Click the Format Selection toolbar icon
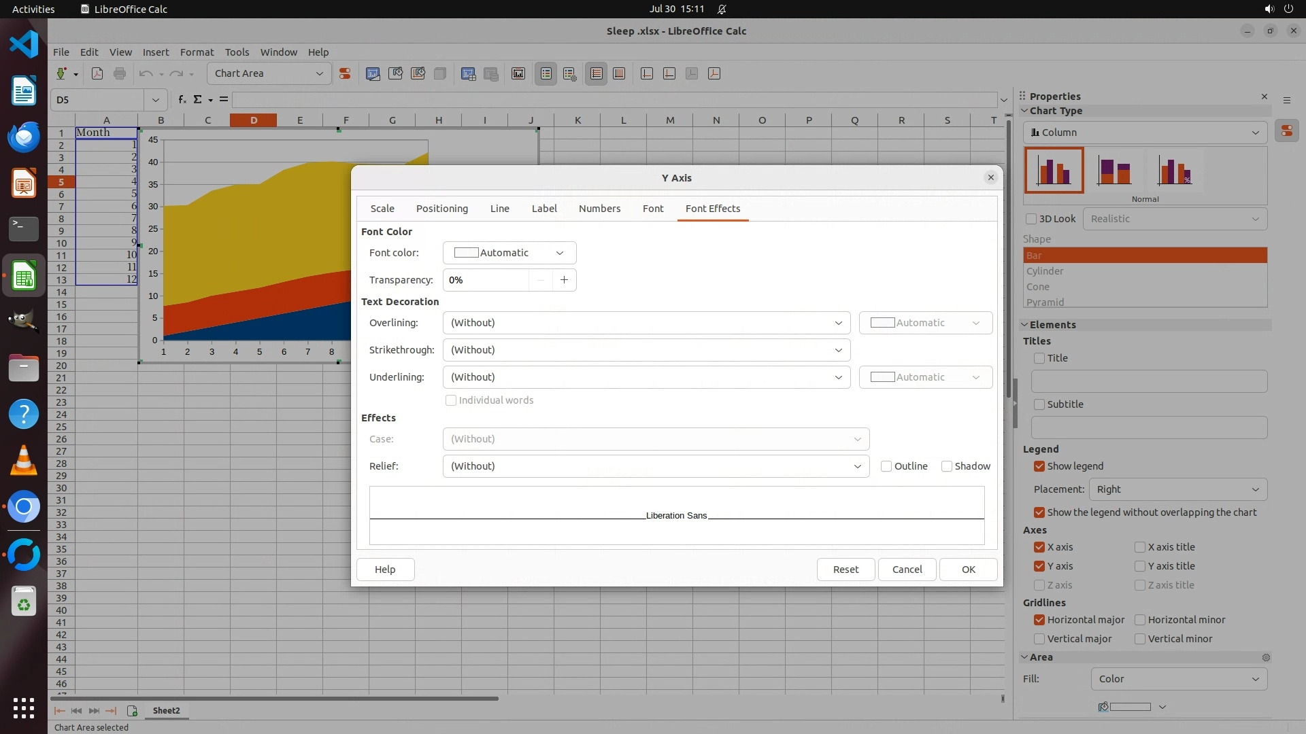Image resolution: width=1306 pixels, height=734 pixels. 345,73
